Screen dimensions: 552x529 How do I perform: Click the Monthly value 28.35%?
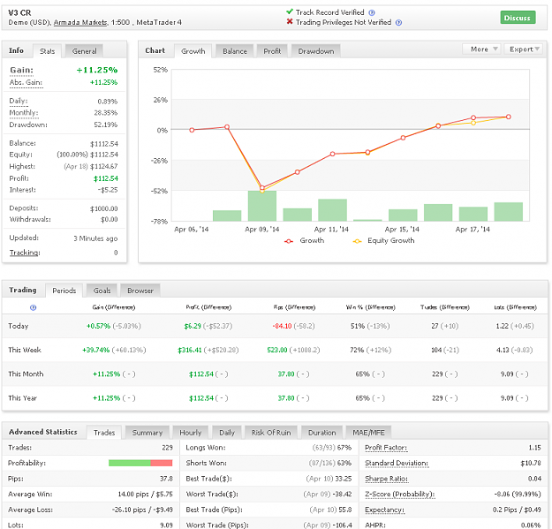click(106, 113)
